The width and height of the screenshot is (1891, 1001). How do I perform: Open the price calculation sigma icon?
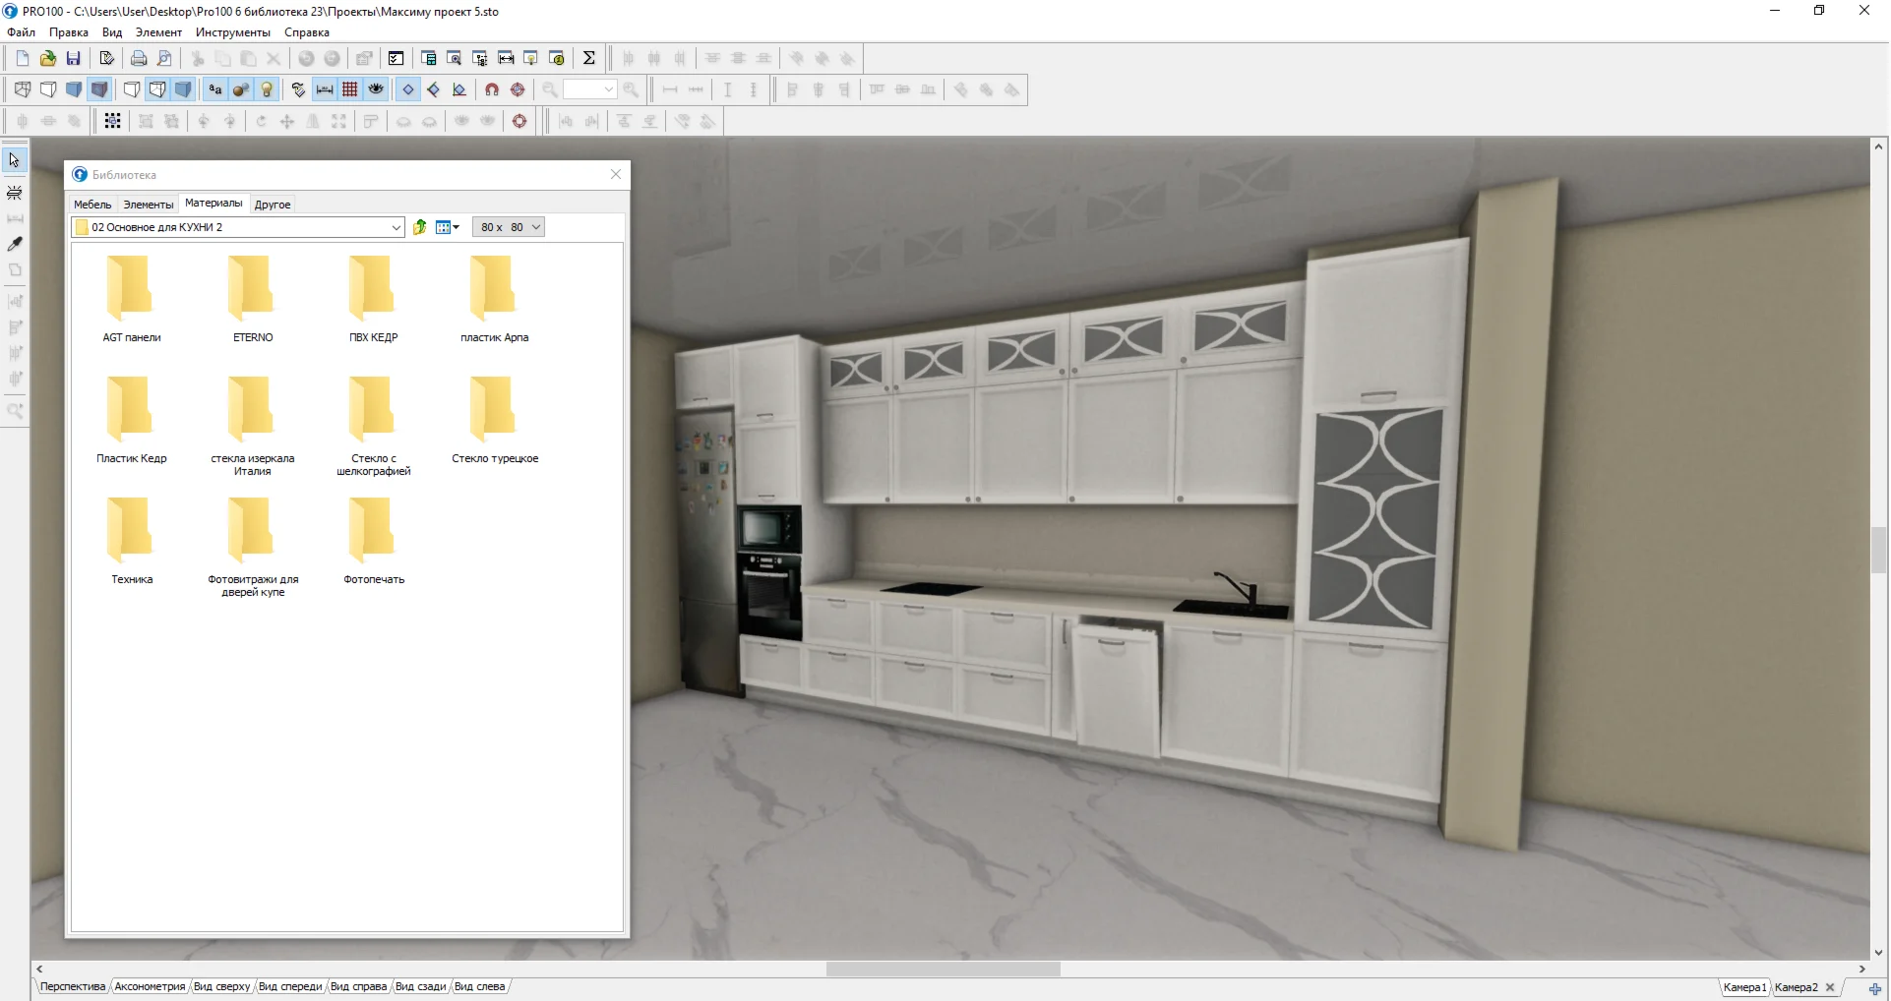pyautogui.click(x=588, y=58)
